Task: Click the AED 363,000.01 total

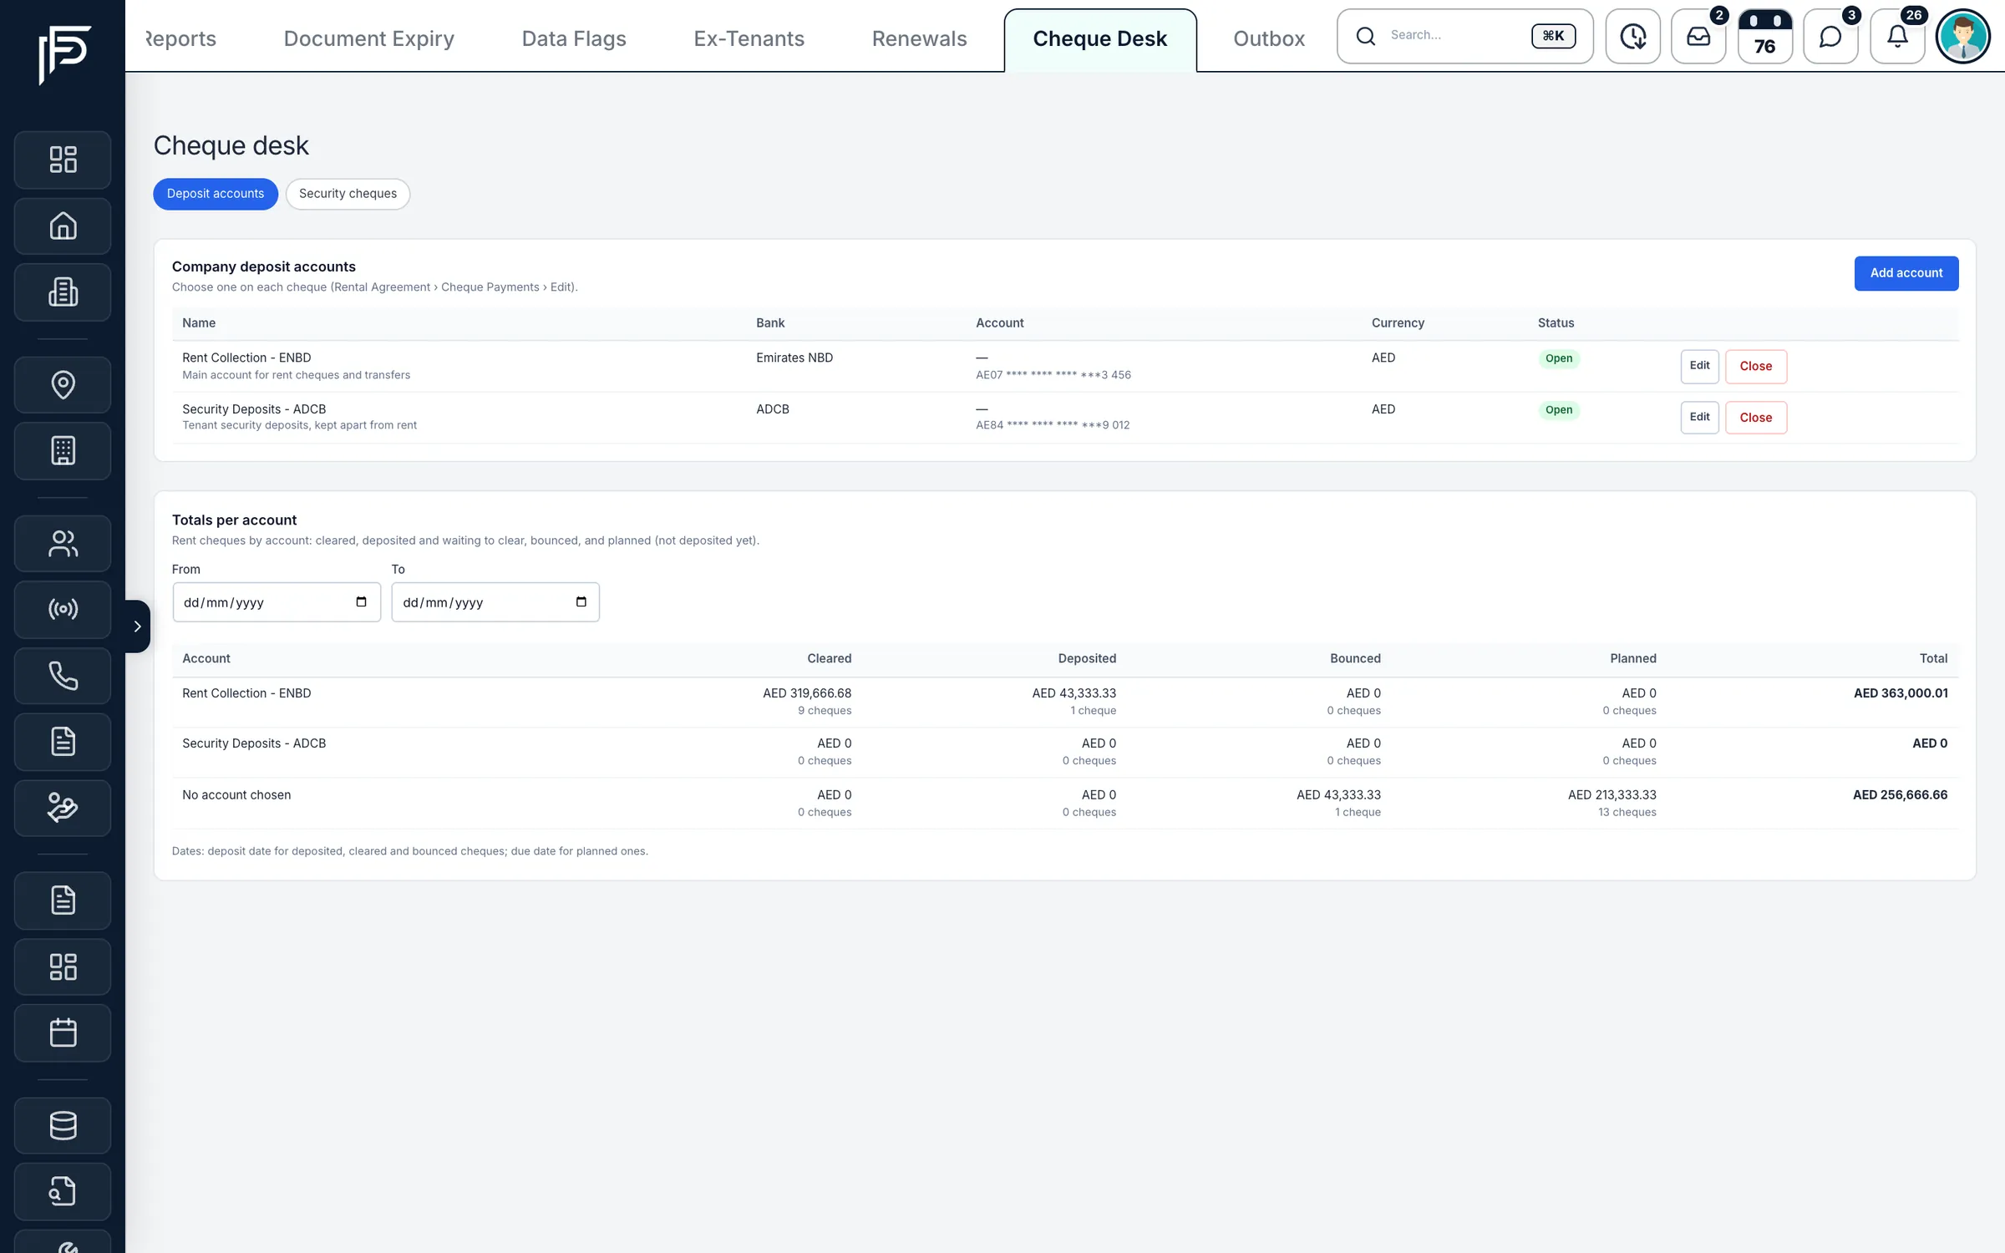Action: pyautogui.click(x=1901, y=693)
